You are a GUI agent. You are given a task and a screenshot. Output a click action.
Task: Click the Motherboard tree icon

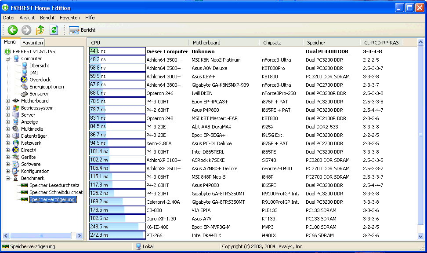click(16, 101)
